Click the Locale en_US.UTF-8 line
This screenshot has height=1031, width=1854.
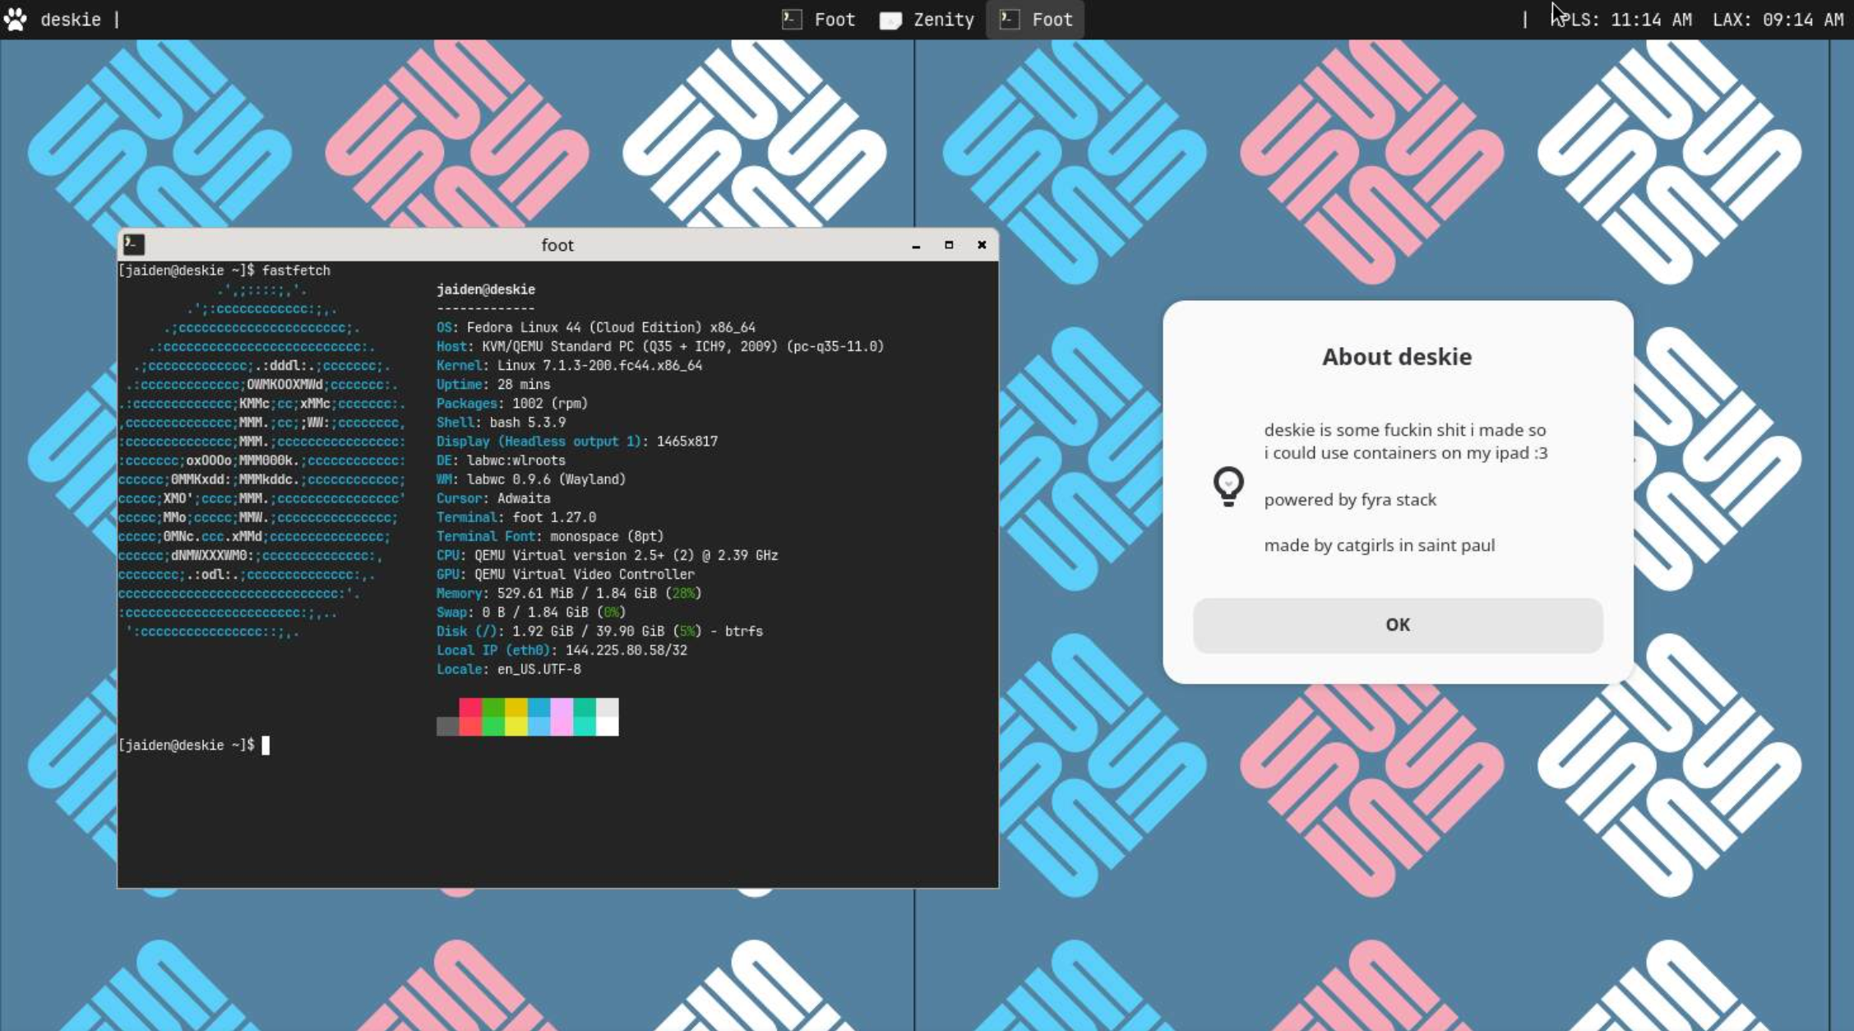[508, 669]
